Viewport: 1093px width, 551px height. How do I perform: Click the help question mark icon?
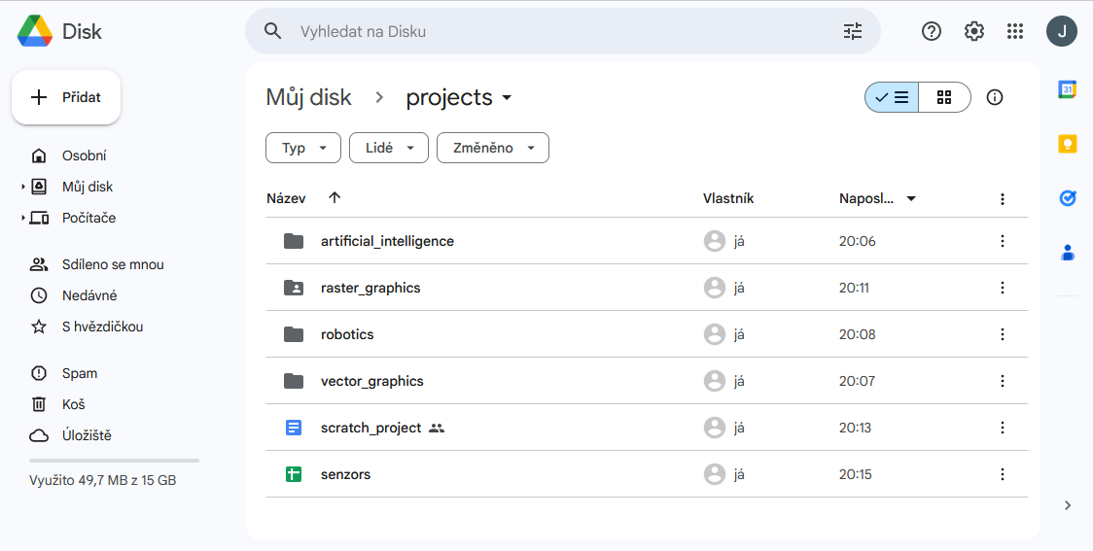point(932,31)
